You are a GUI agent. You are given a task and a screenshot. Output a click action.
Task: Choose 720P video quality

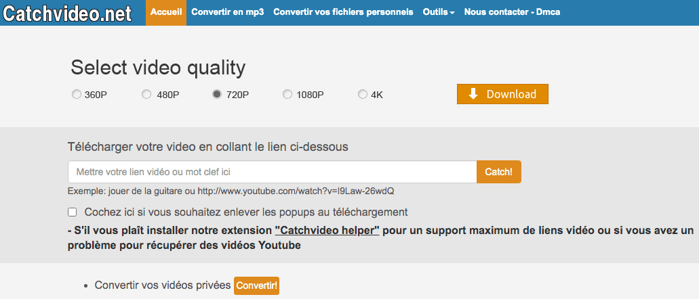(x=217, y=95)
